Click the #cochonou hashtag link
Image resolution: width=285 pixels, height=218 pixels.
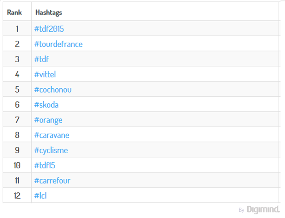coord(53,89)
